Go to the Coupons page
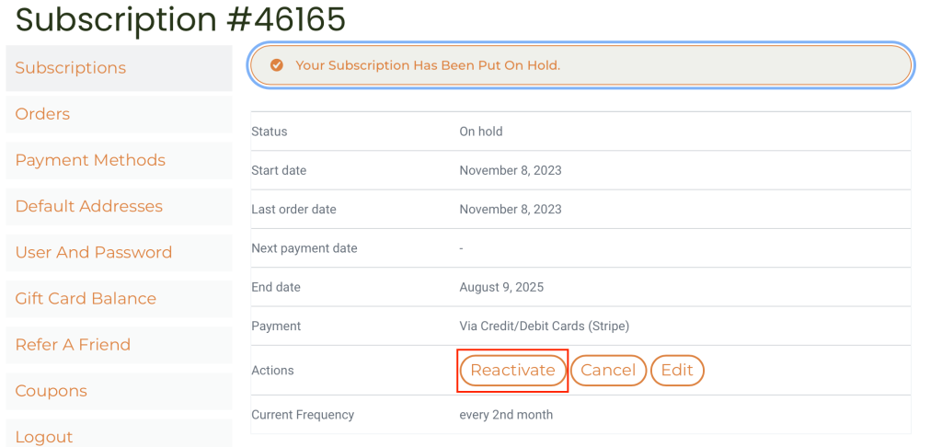Viewport: 942px width, 447px height. coord(51,391)
